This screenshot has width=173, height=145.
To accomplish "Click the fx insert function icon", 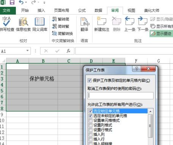I will tap(69, 51).
